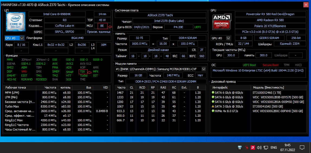Click the MCU value BE
This screenshot has width=311, height=153.
point(102,26)
